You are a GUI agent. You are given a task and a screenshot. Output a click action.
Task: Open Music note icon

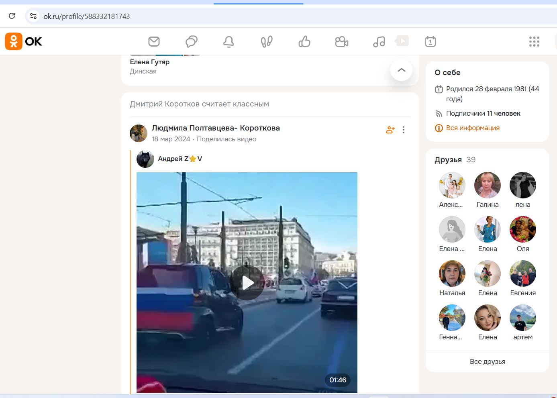(378, 41)
